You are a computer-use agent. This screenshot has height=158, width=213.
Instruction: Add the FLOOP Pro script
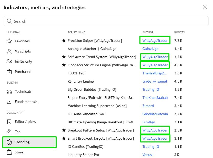point(76,73)
